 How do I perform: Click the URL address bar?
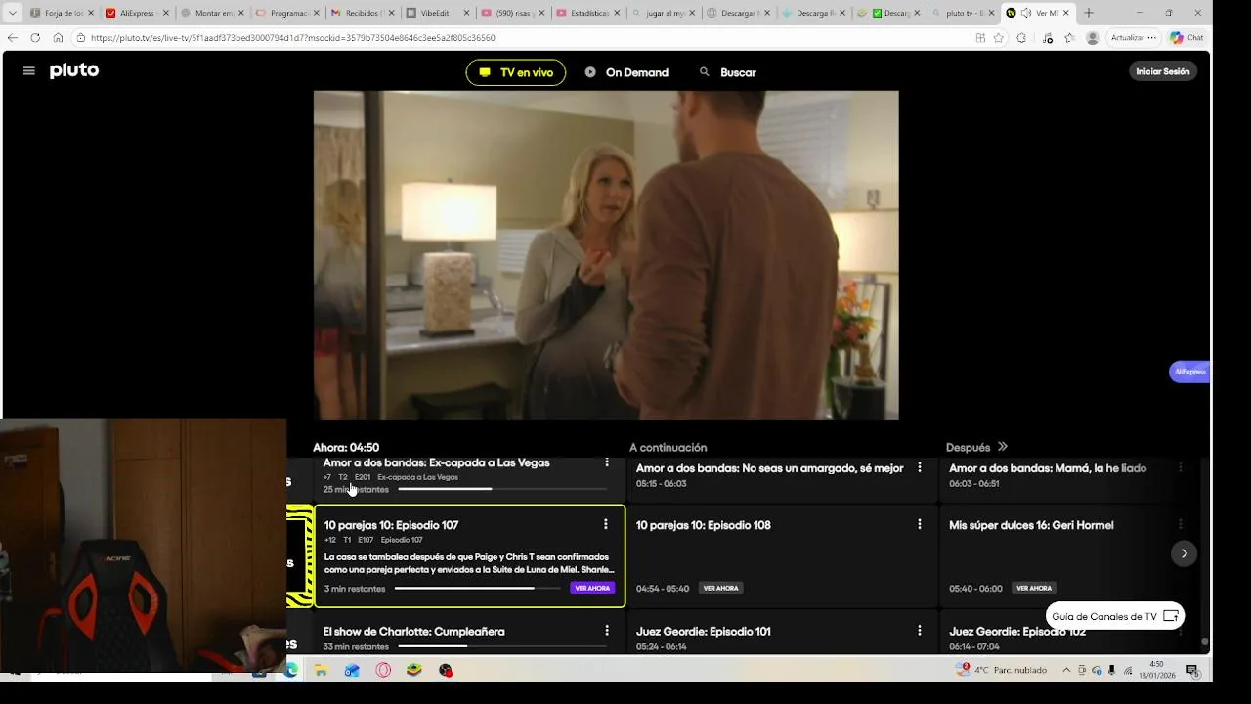(528, 38)
